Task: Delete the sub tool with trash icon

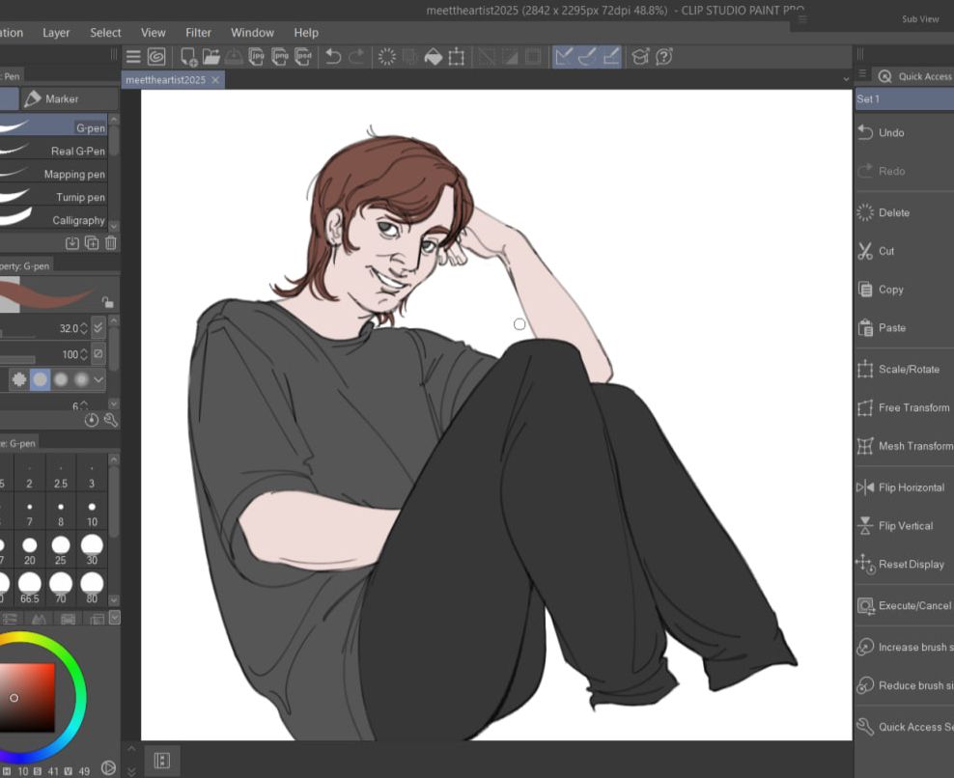Action: pos(111,243)
